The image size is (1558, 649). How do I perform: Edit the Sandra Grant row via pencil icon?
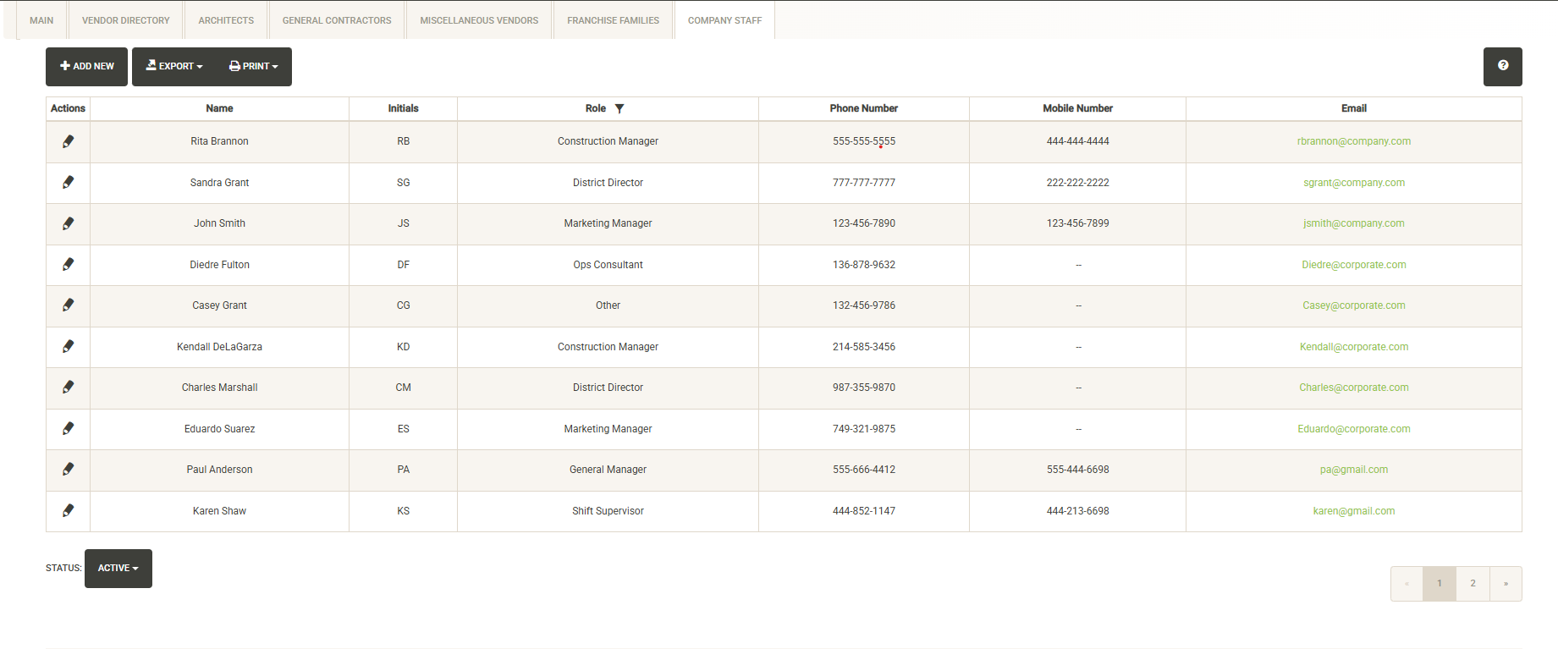coord(68,183)
